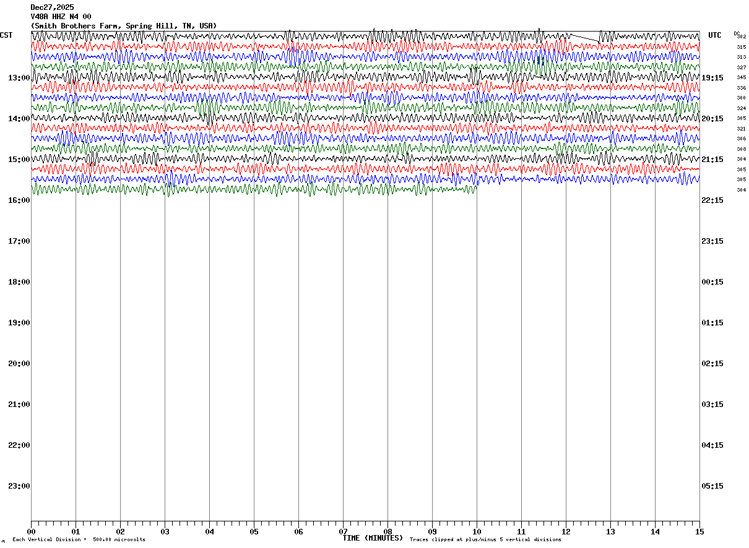This screenshot has height=548, width=749.
Task: Click the Traces clipped at plus/minus 5 note
Action: pyautogui.click(x=485, y=540)
